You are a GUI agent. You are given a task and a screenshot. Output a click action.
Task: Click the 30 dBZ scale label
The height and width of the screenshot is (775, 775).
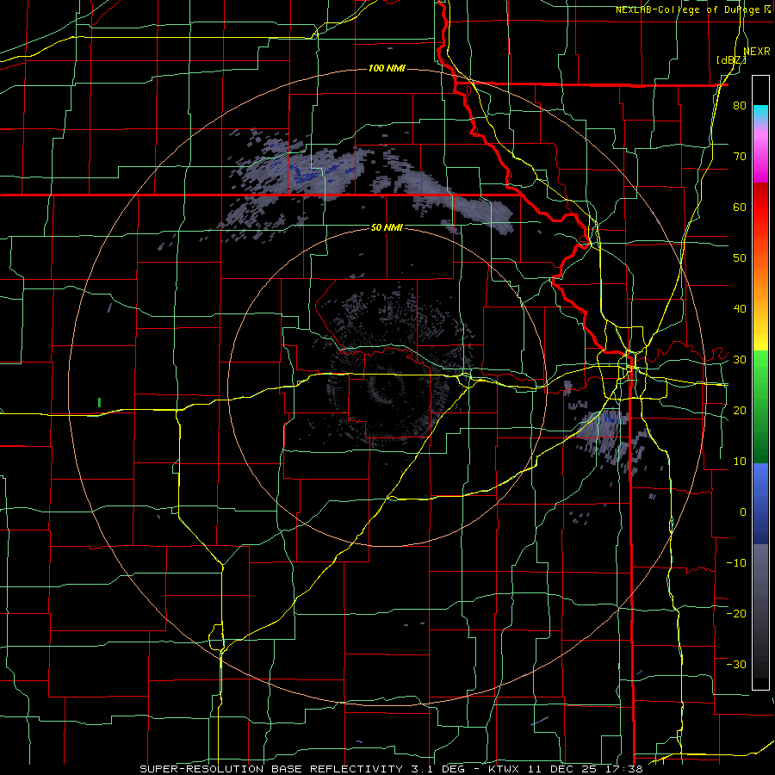[740, 360]
